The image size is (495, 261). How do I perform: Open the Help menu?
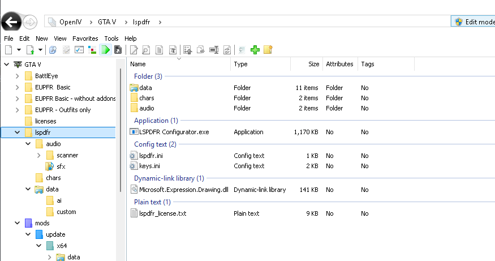click(x=130, y=38)
